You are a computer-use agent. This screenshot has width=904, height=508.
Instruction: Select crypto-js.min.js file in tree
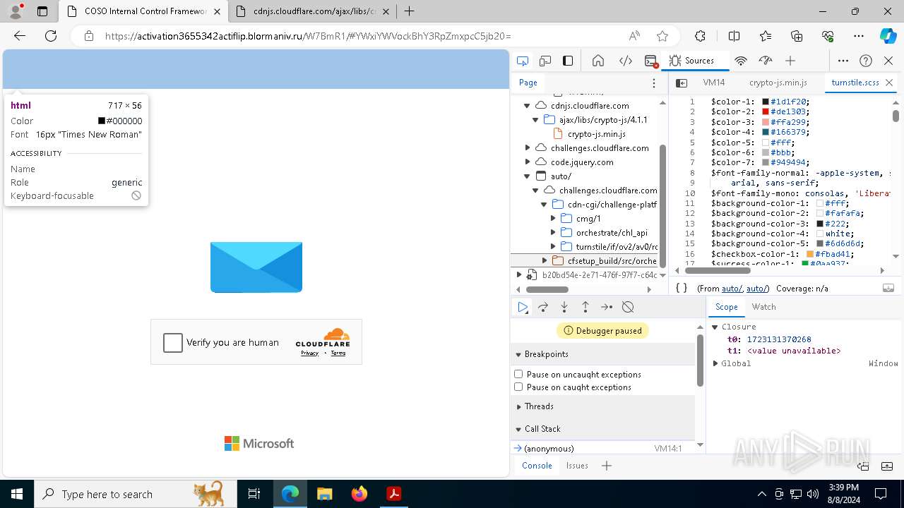click(x=597, y=133)
